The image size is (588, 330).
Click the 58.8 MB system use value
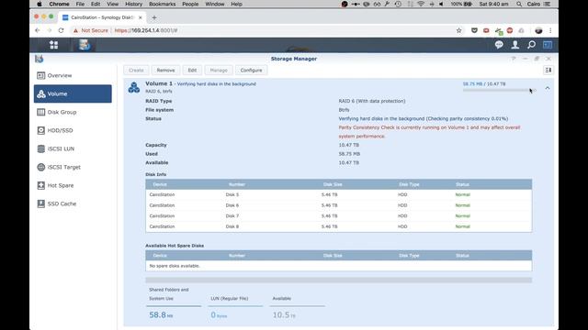[161, 315]
